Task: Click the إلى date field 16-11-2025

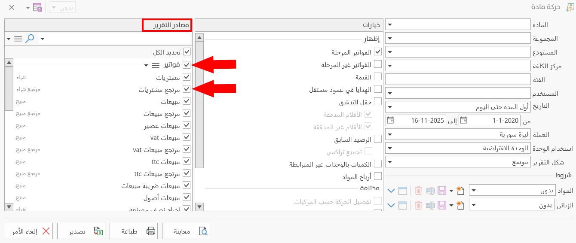Action: point(416,121)
